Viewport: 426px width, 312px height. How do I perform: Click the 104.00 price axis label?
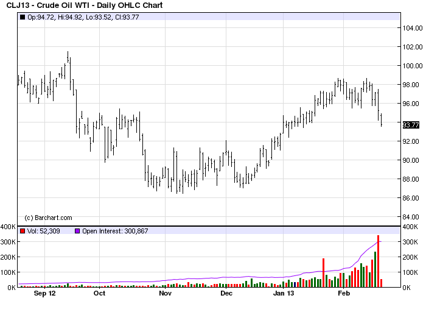(x=413, y=28)
